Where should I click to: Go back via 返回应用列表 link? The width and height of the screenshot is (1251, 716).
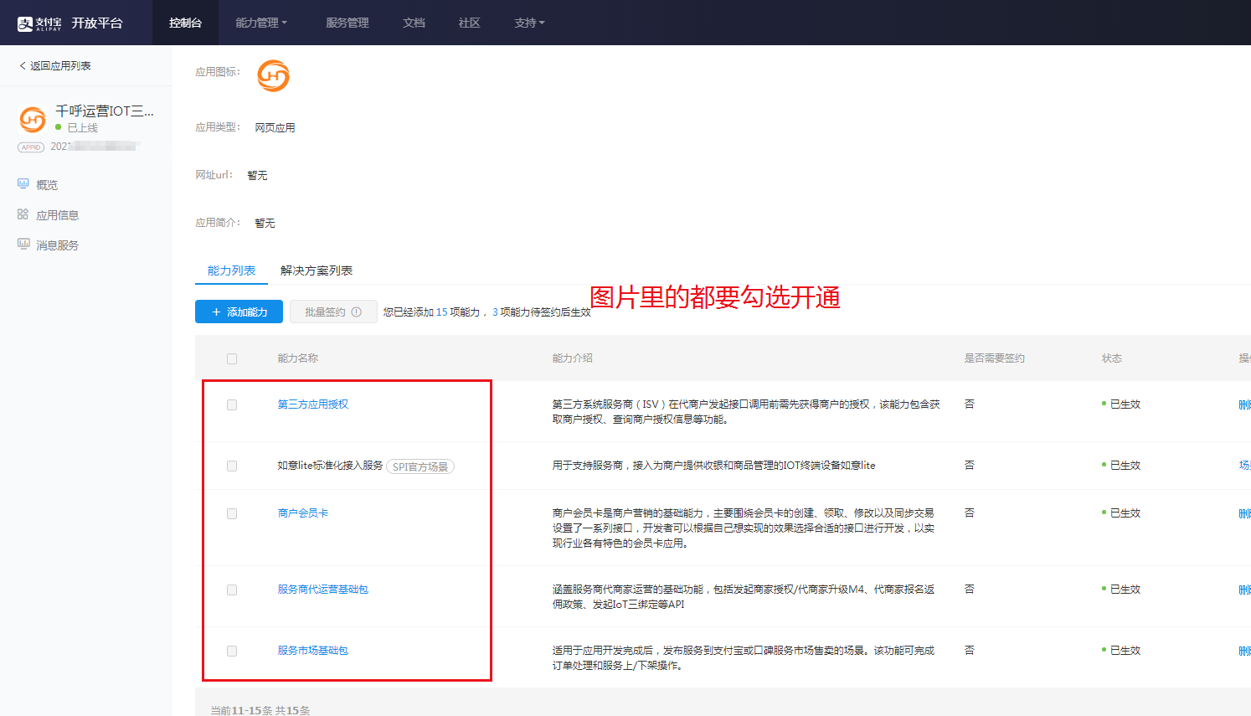pyautogui.click(x=55, y=65)
